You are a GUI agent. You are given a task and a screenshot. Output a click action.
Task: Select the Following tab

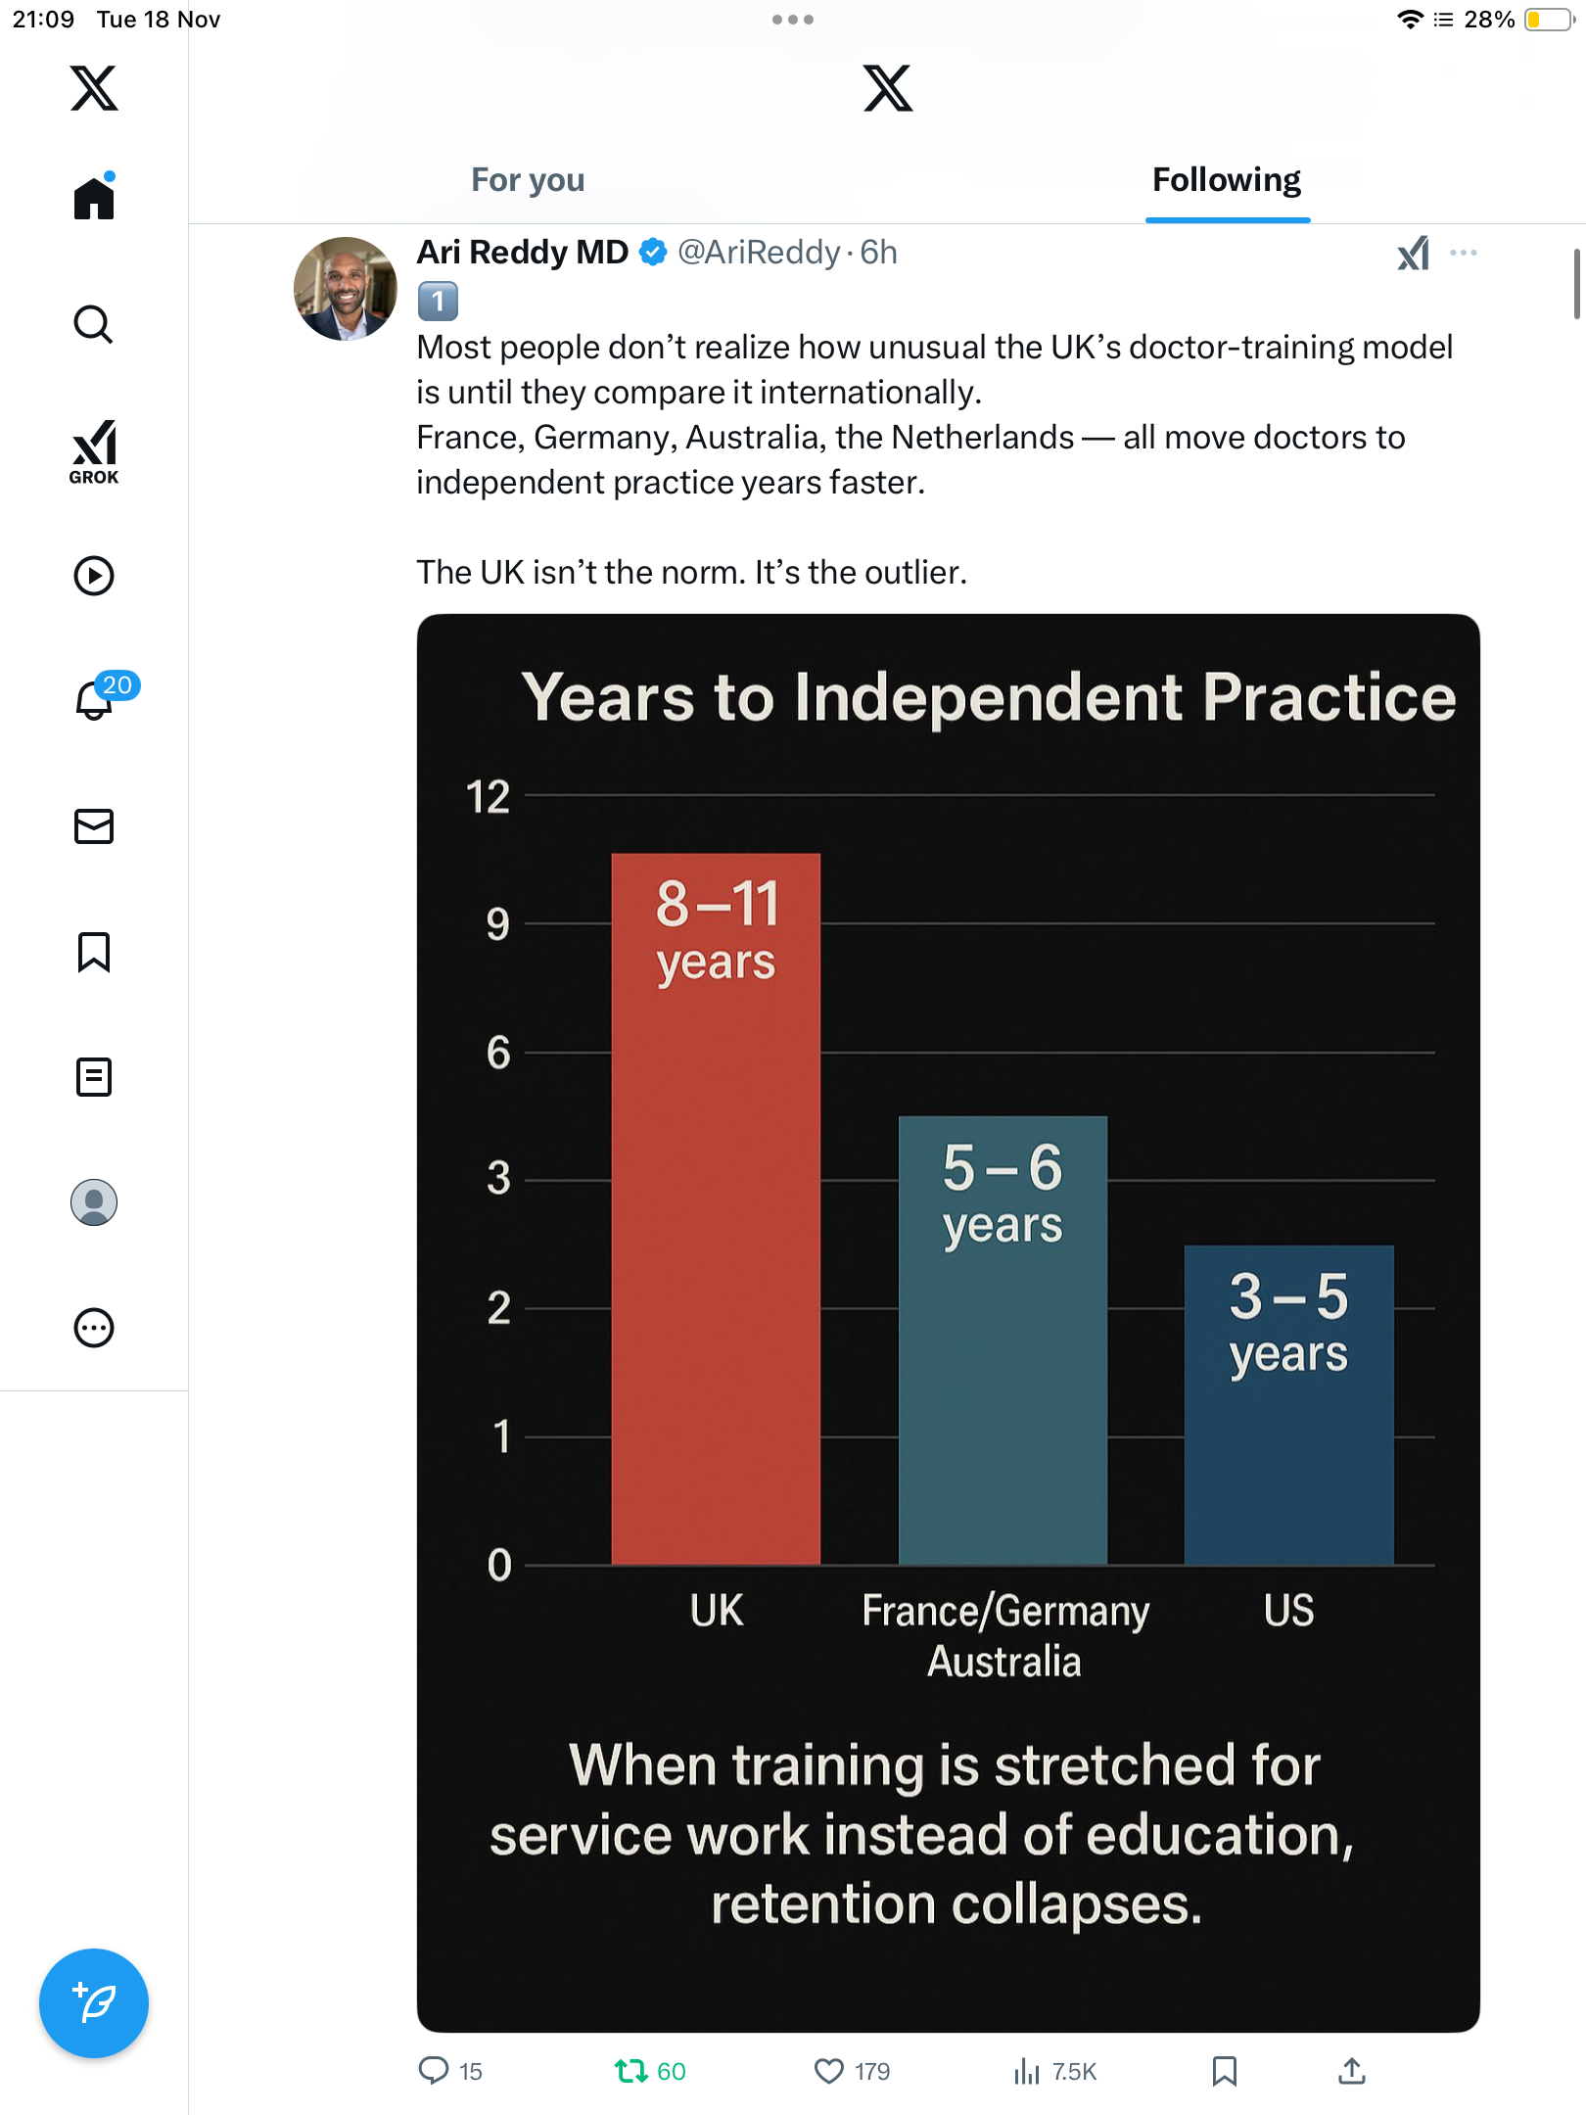pos(1227,180)
